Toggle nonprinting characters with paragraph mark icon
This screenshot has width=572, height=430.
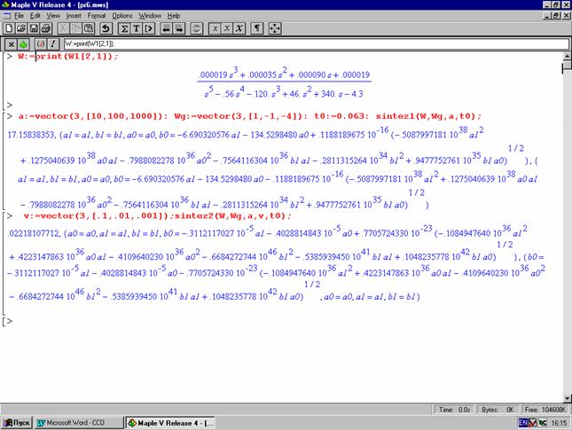(x=257, y=28)
